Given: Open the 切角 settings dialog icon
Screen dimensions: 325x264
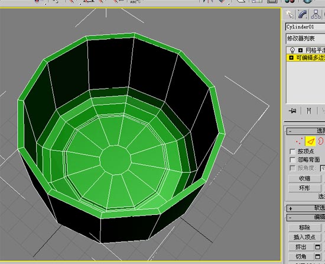Looking at the screenshot, I should 318,257.
